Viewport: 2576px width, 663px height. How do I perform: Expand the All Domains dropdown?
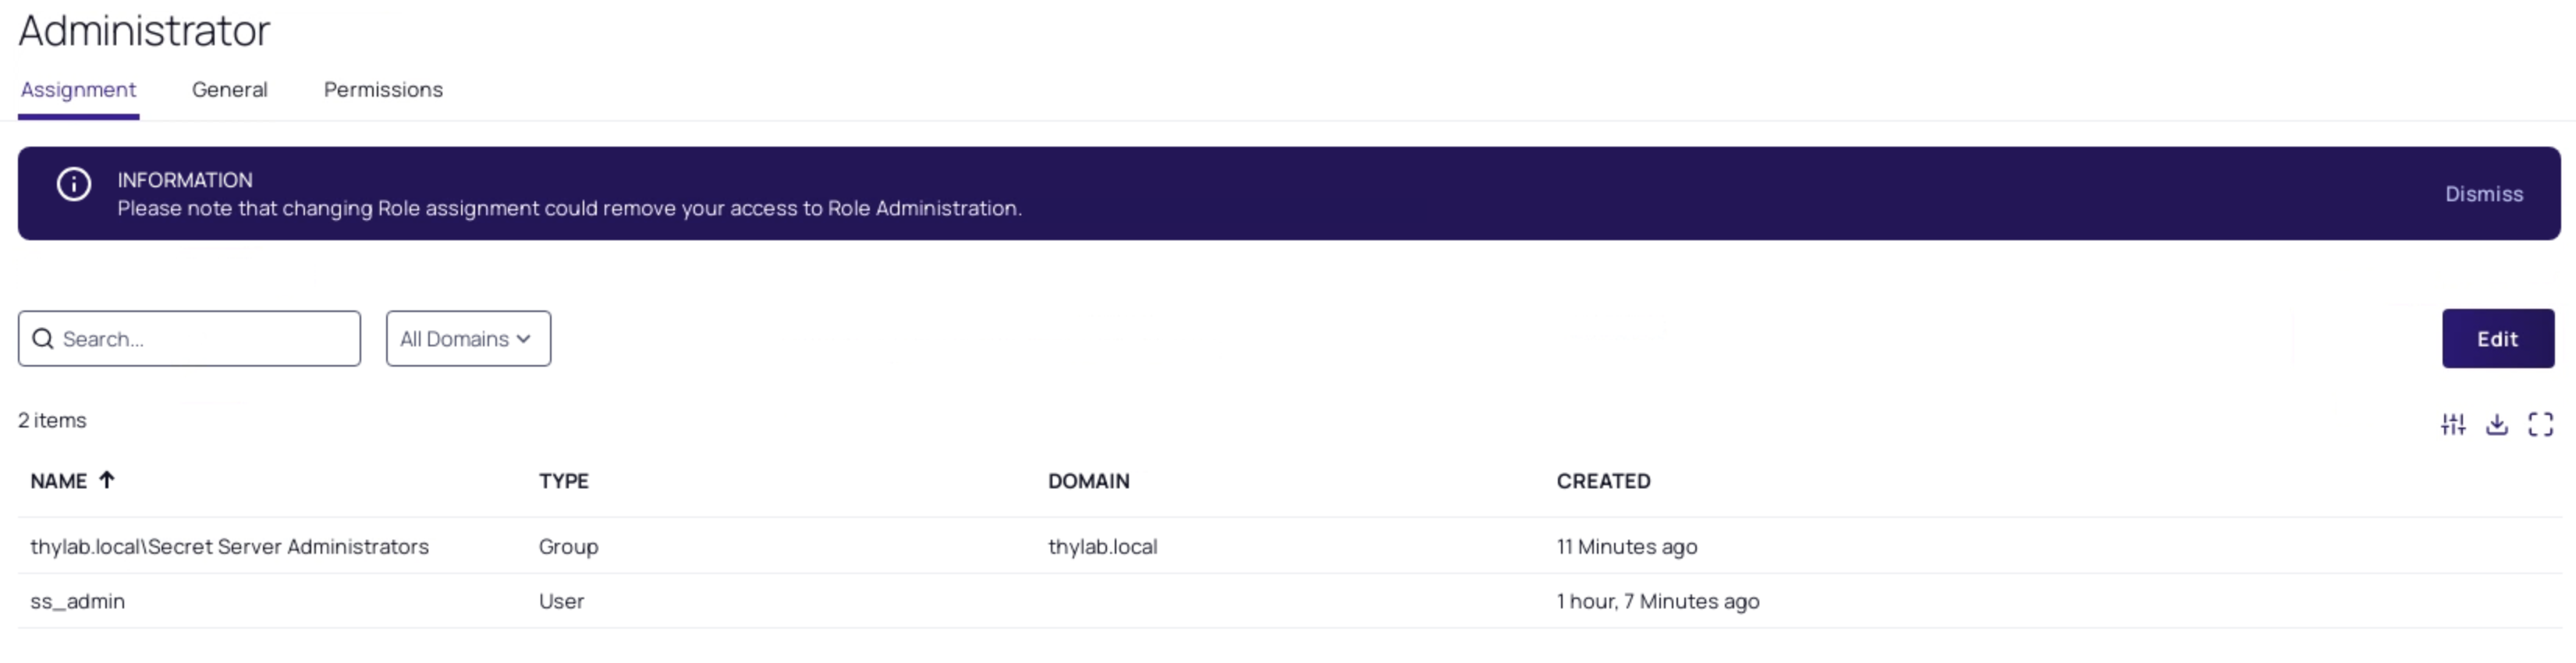coord(468,339)
